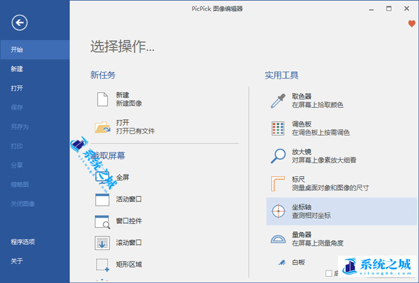Image resolution: width=419 pixels, height=283 pixels.
Task: Open 程序选项 in the sidebar
Action: tap(35, 242)
